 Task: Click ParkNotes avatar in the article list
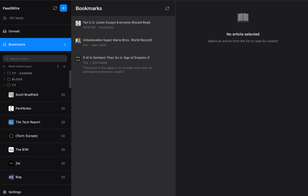pos(78,23)
